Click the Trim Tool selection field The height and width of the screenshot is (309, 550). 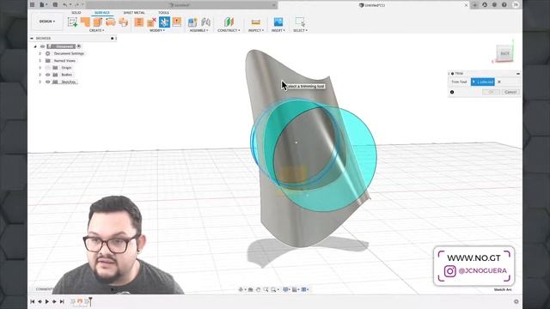pyautogui.click(x=483, y=82)
